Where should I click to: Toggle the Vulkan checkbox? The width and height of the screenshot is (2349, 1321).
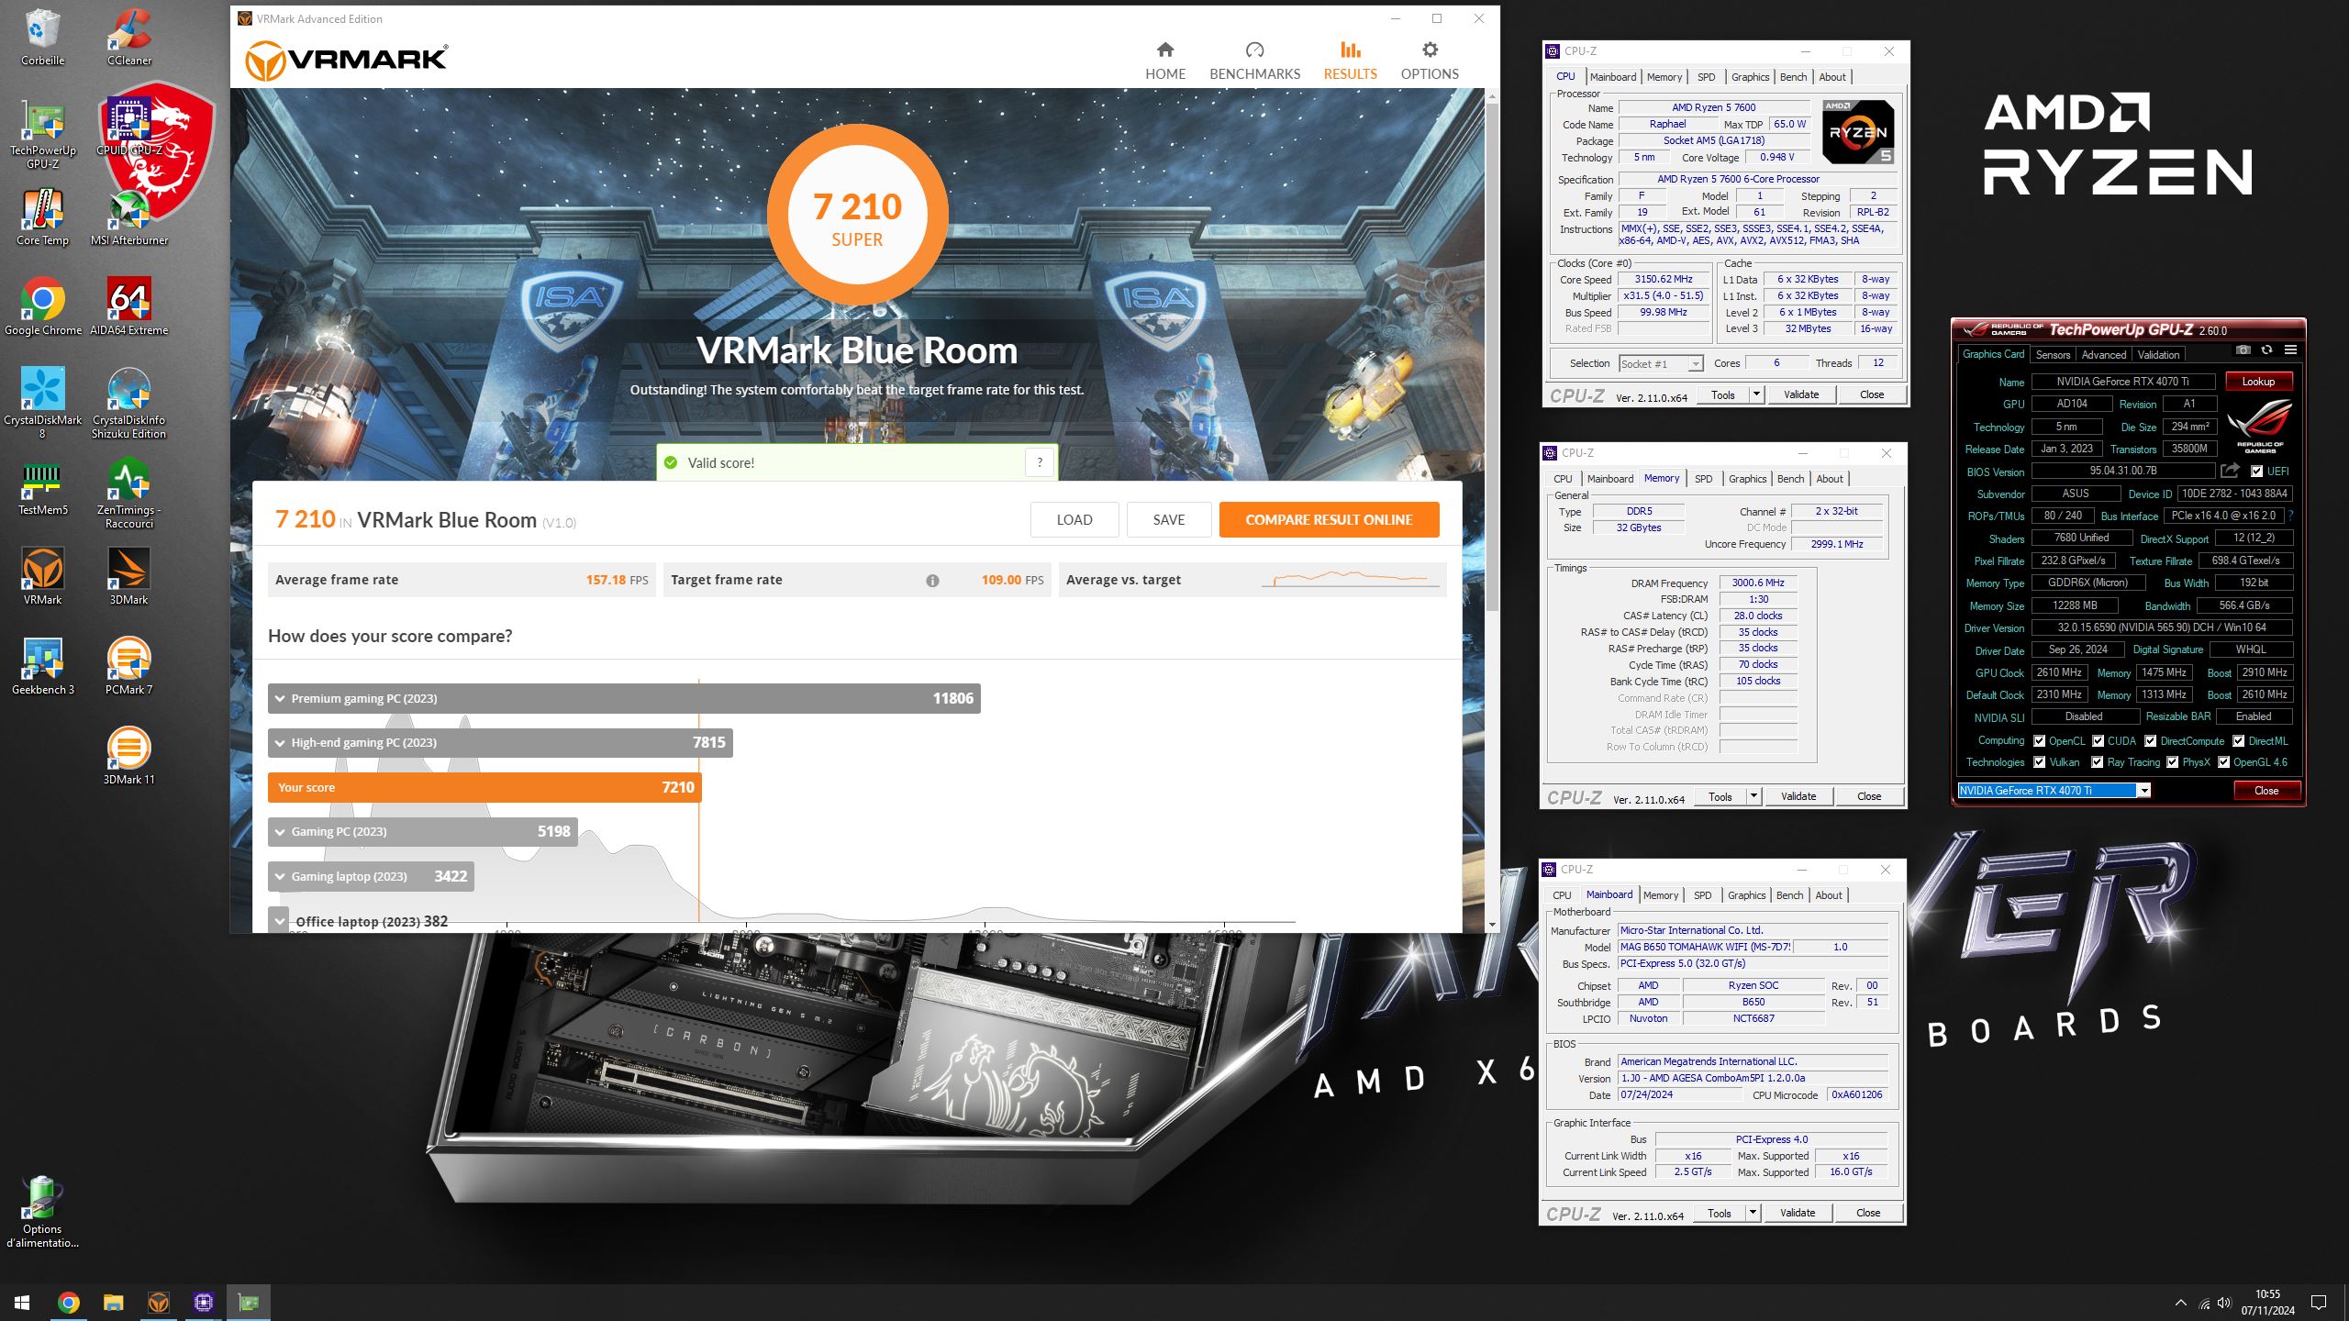tap(2039, 762)
